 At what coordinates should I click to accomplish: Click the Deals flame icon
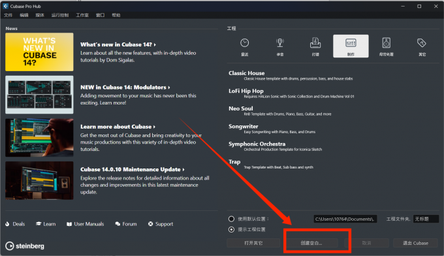coord(7,224)
